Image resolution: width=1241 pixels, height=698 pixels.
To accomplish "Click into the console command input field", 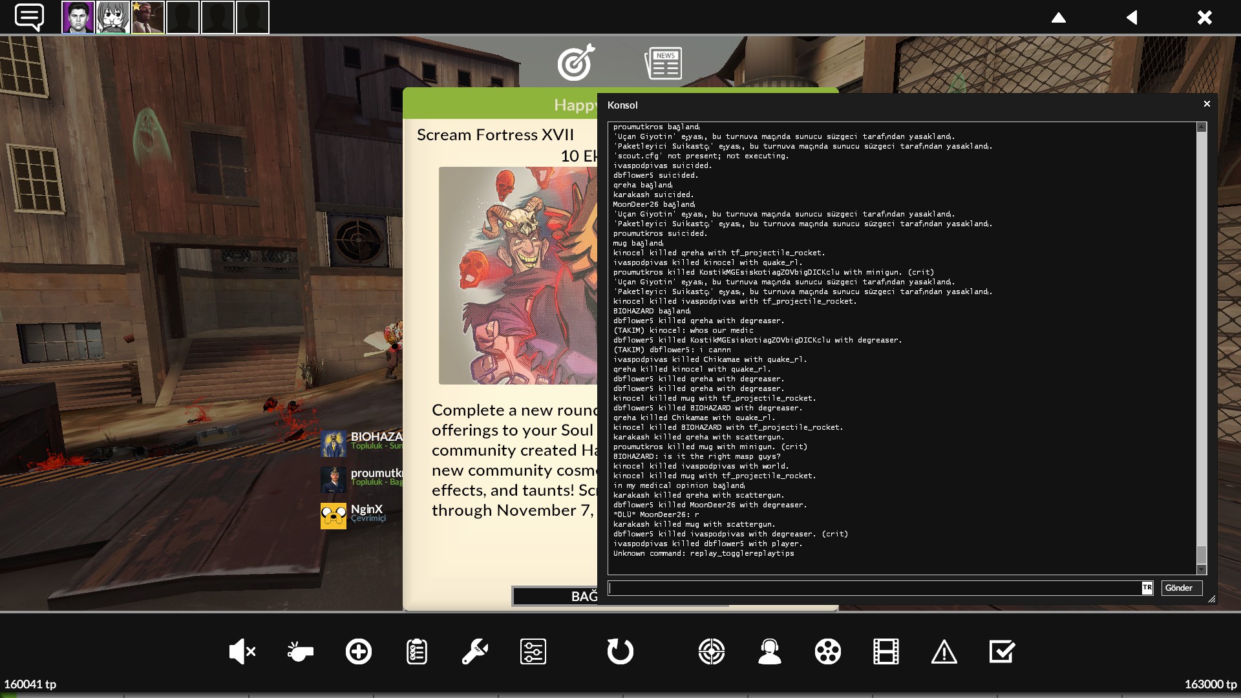I will [x=874, y=588].
